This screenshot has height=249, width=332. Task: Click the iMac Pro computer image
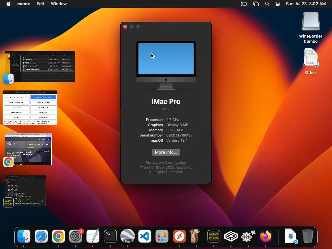tap(166, 66)
